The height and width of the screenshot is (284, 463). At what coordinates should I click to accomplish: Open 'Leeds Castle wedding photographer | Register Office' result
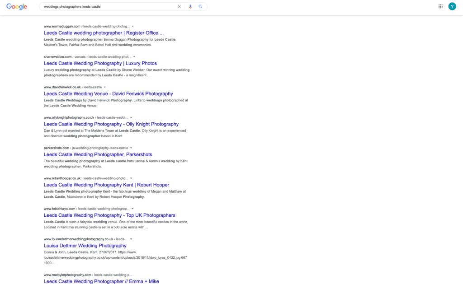coord(104,33)
